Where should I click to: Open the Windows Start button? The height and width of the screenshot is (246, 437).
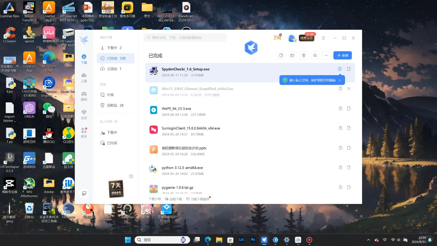[128, 240]
